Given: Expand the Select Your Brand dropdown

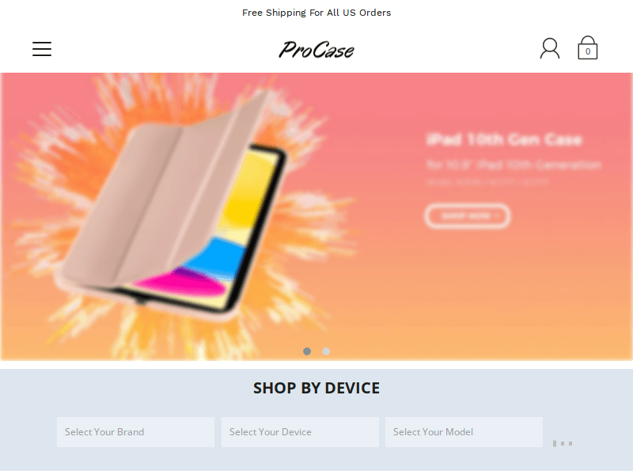Looking at the screenshot, I should [135, 432].
